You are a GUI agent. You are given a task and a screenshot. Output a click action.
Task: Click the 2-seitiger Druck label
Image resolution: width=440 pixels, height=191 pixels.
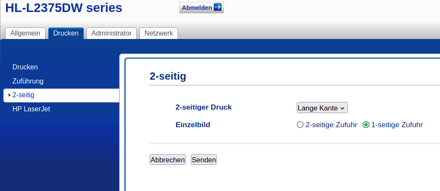[x=203, y=107]
